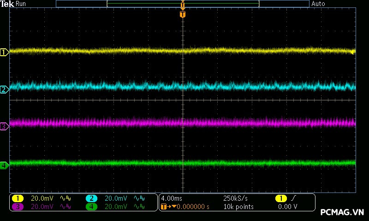Select the magenta channel 3 badge in readout

coord(18,207)
